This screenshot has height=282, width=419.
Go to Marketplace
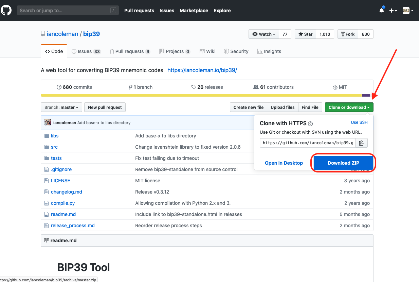(x=194, y=11)
